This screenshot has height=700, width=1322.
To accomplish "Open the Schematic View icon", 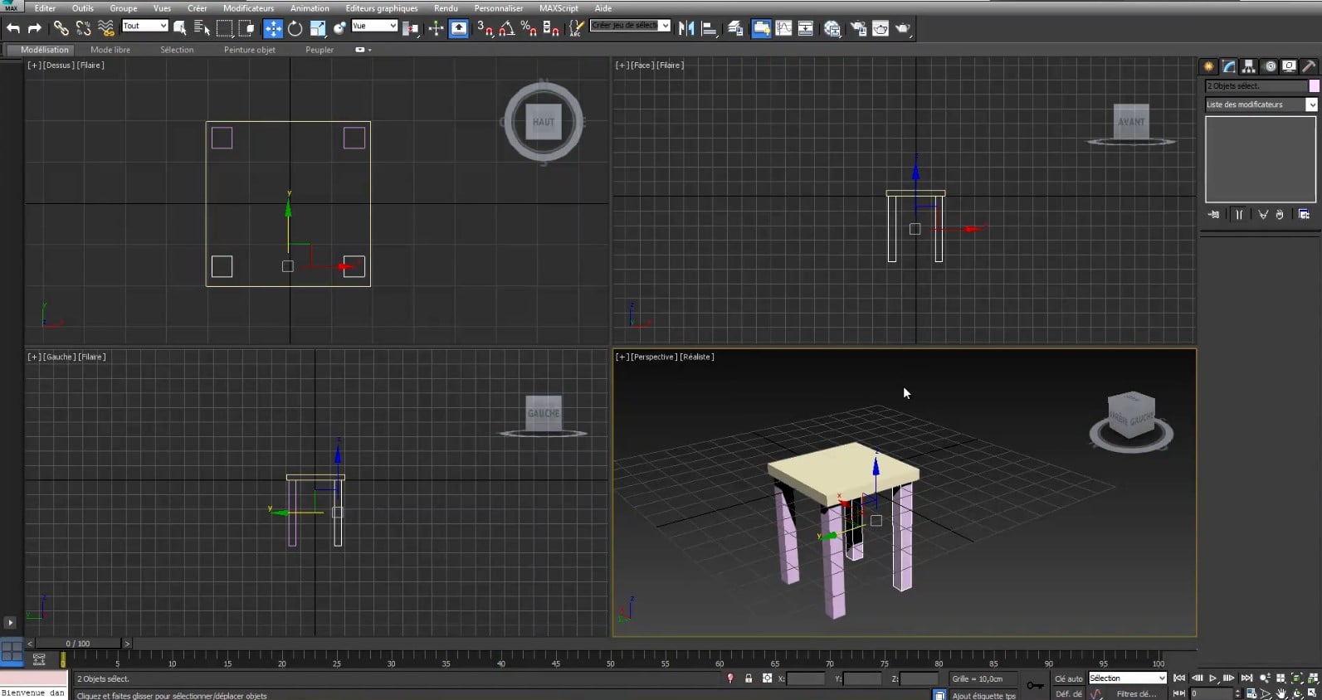I will pos(806,28).
